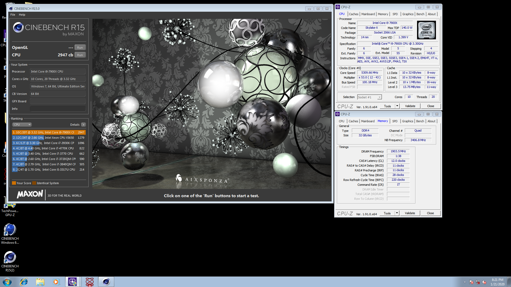Click the brown Identical System legend swatch
Screen dimensions: 511x287
point(34,183)
